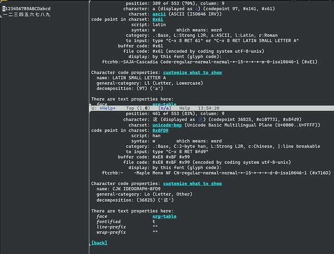Open the org-table face link above fontified
The height and width of the screenshot is (254, 334).
[164, 216]
